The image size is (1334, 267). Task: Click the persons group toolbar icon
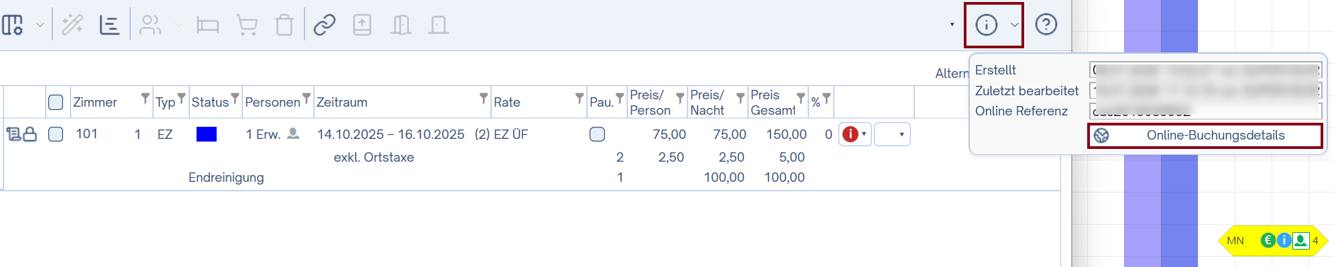point(150,25)
